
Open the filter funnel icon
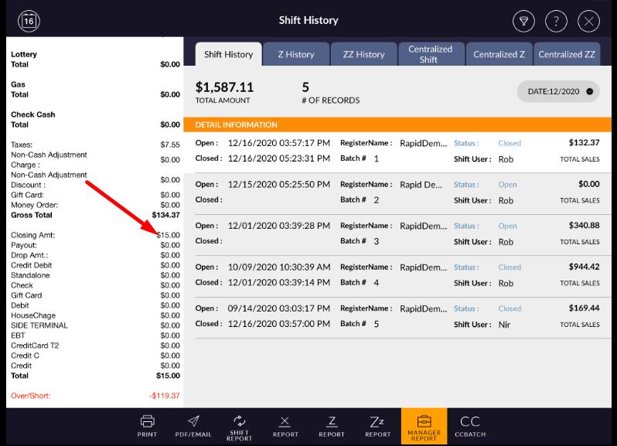[x=524, y=21]
